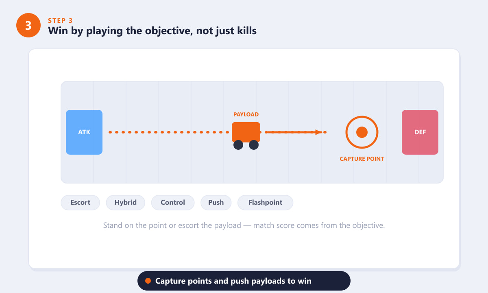Choose the Push game mode pill
Screen dimensions: 488x293
[x=216, y=203]
